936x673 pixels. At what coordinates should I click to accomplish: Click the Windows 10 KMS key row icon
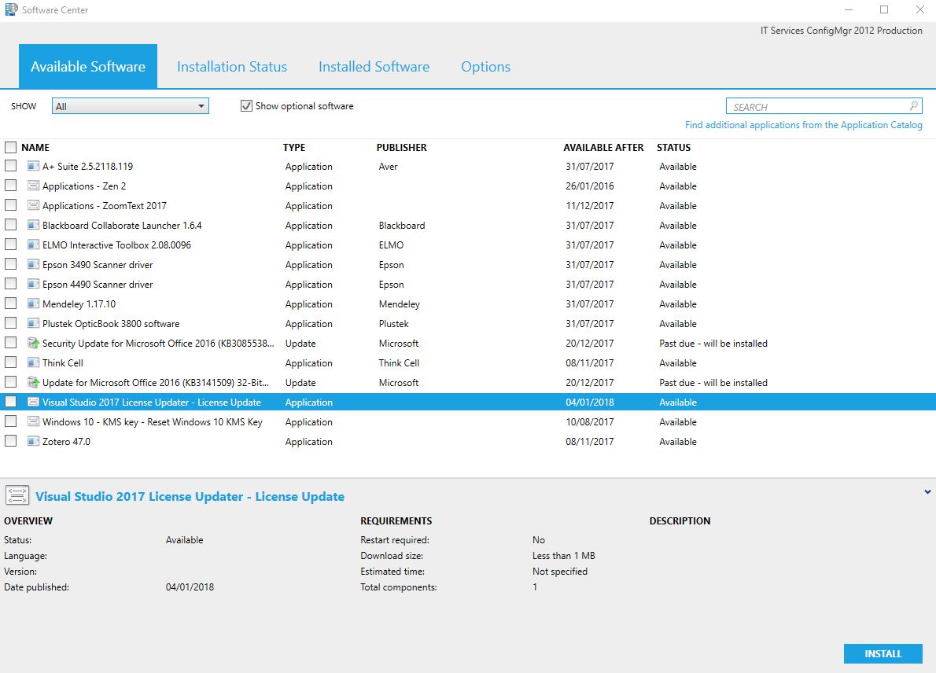[33, 422]
